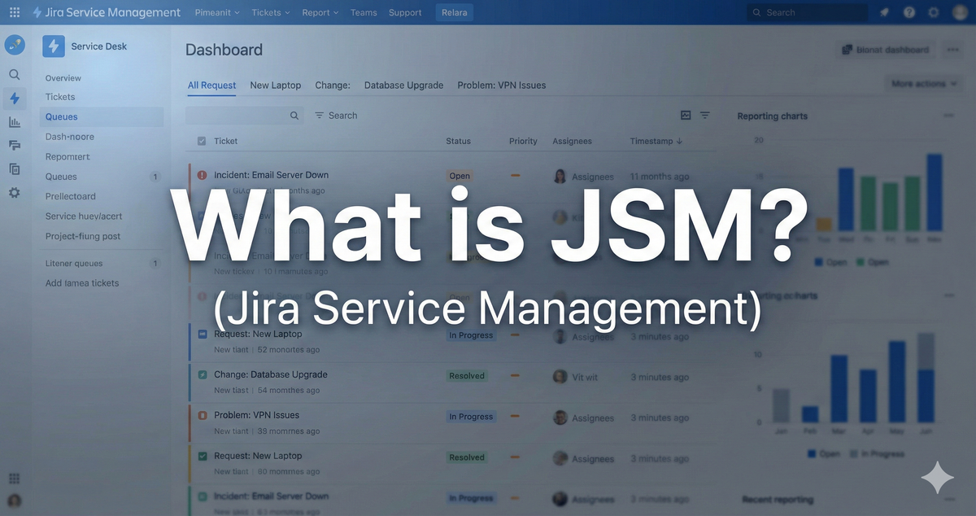The height and width of the screenshot is (516, 976).
Task: Open the Teams menu item
Action: tap(363, 11)
